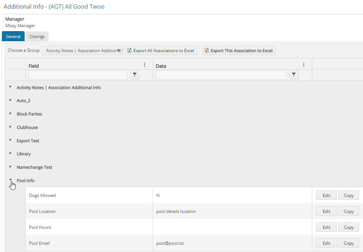Expand the Clubhouse group
Screen dimensions: 363x252
(11, 127)
